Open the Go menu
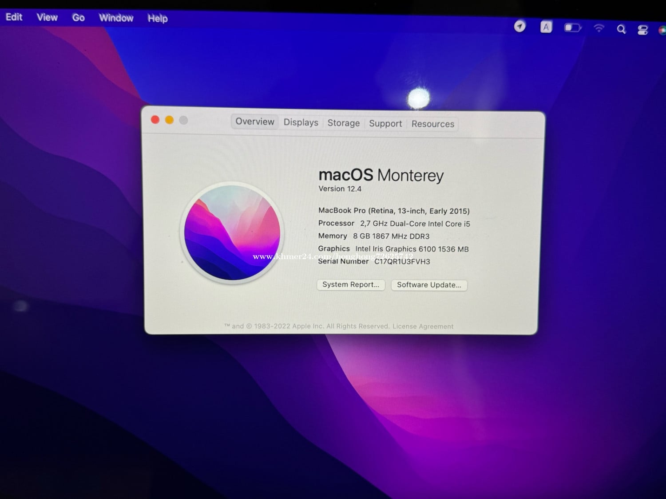Screen dimensions: 666x499 [78, 18]
